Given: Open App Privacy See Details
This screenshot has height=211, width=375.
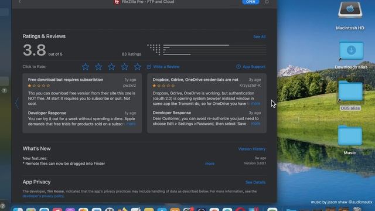Looking at the screenshot, I should point(255,182).
